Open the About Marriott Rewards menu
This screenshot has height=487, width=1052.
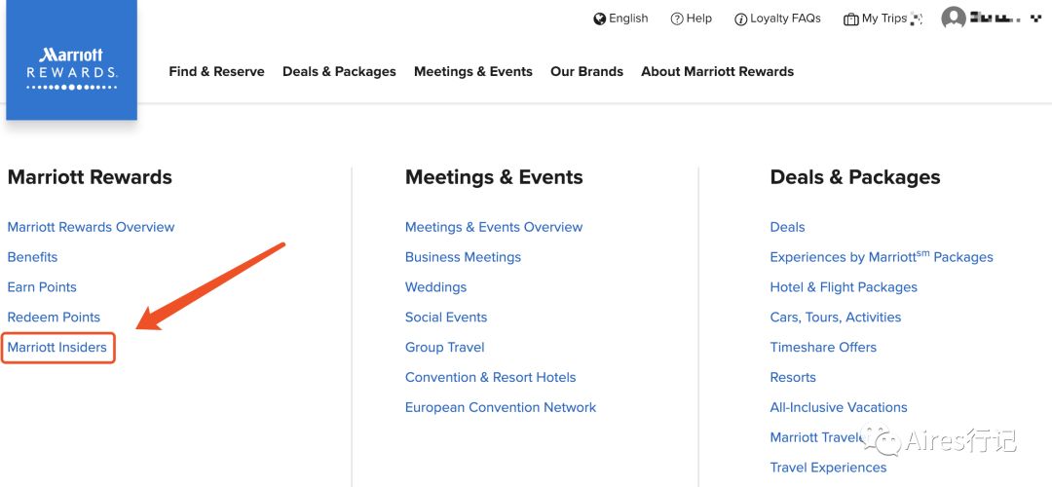pyautogui.click(x=717, y=71)
